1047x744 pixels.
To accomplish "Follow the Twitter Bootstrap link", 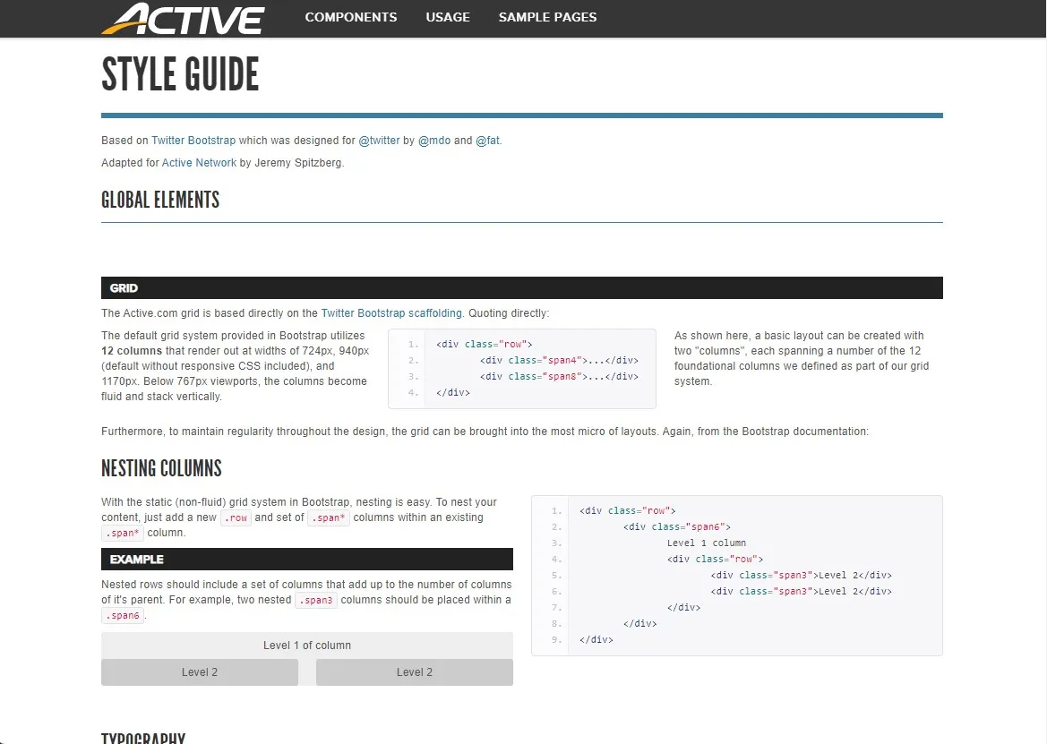I will point(193,141).
